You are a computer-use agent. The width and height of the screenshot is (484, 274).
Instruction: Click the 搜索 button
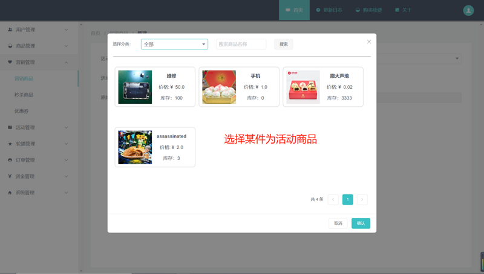[284, 44]
